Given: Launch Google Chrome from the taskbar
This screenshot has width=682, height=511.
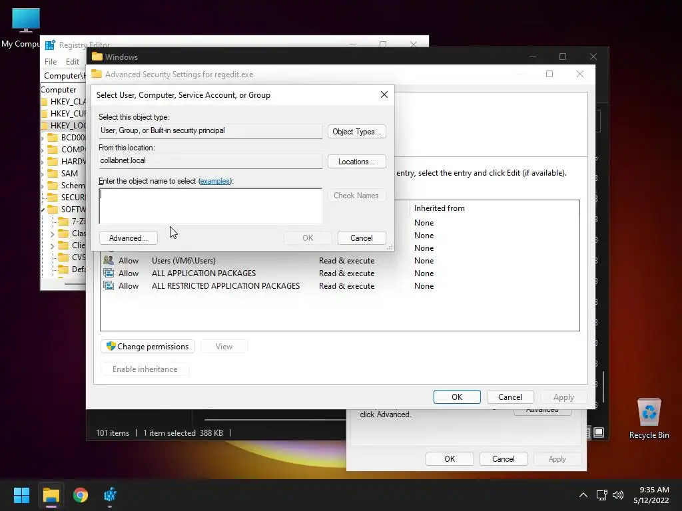Looking at the screenshot, I should pyautogui.click(x=81, y=495).
